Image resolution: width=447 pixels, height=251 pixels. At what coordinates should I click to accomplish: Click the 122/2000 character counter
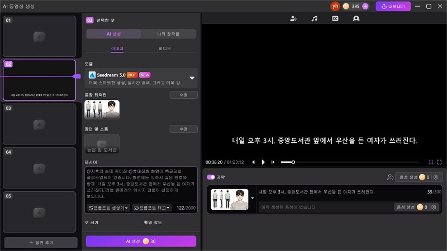click(x=186, y=207)
